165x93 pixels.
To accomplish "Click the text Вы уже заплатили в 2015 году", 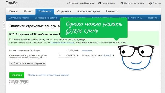I will pos(25,51).
